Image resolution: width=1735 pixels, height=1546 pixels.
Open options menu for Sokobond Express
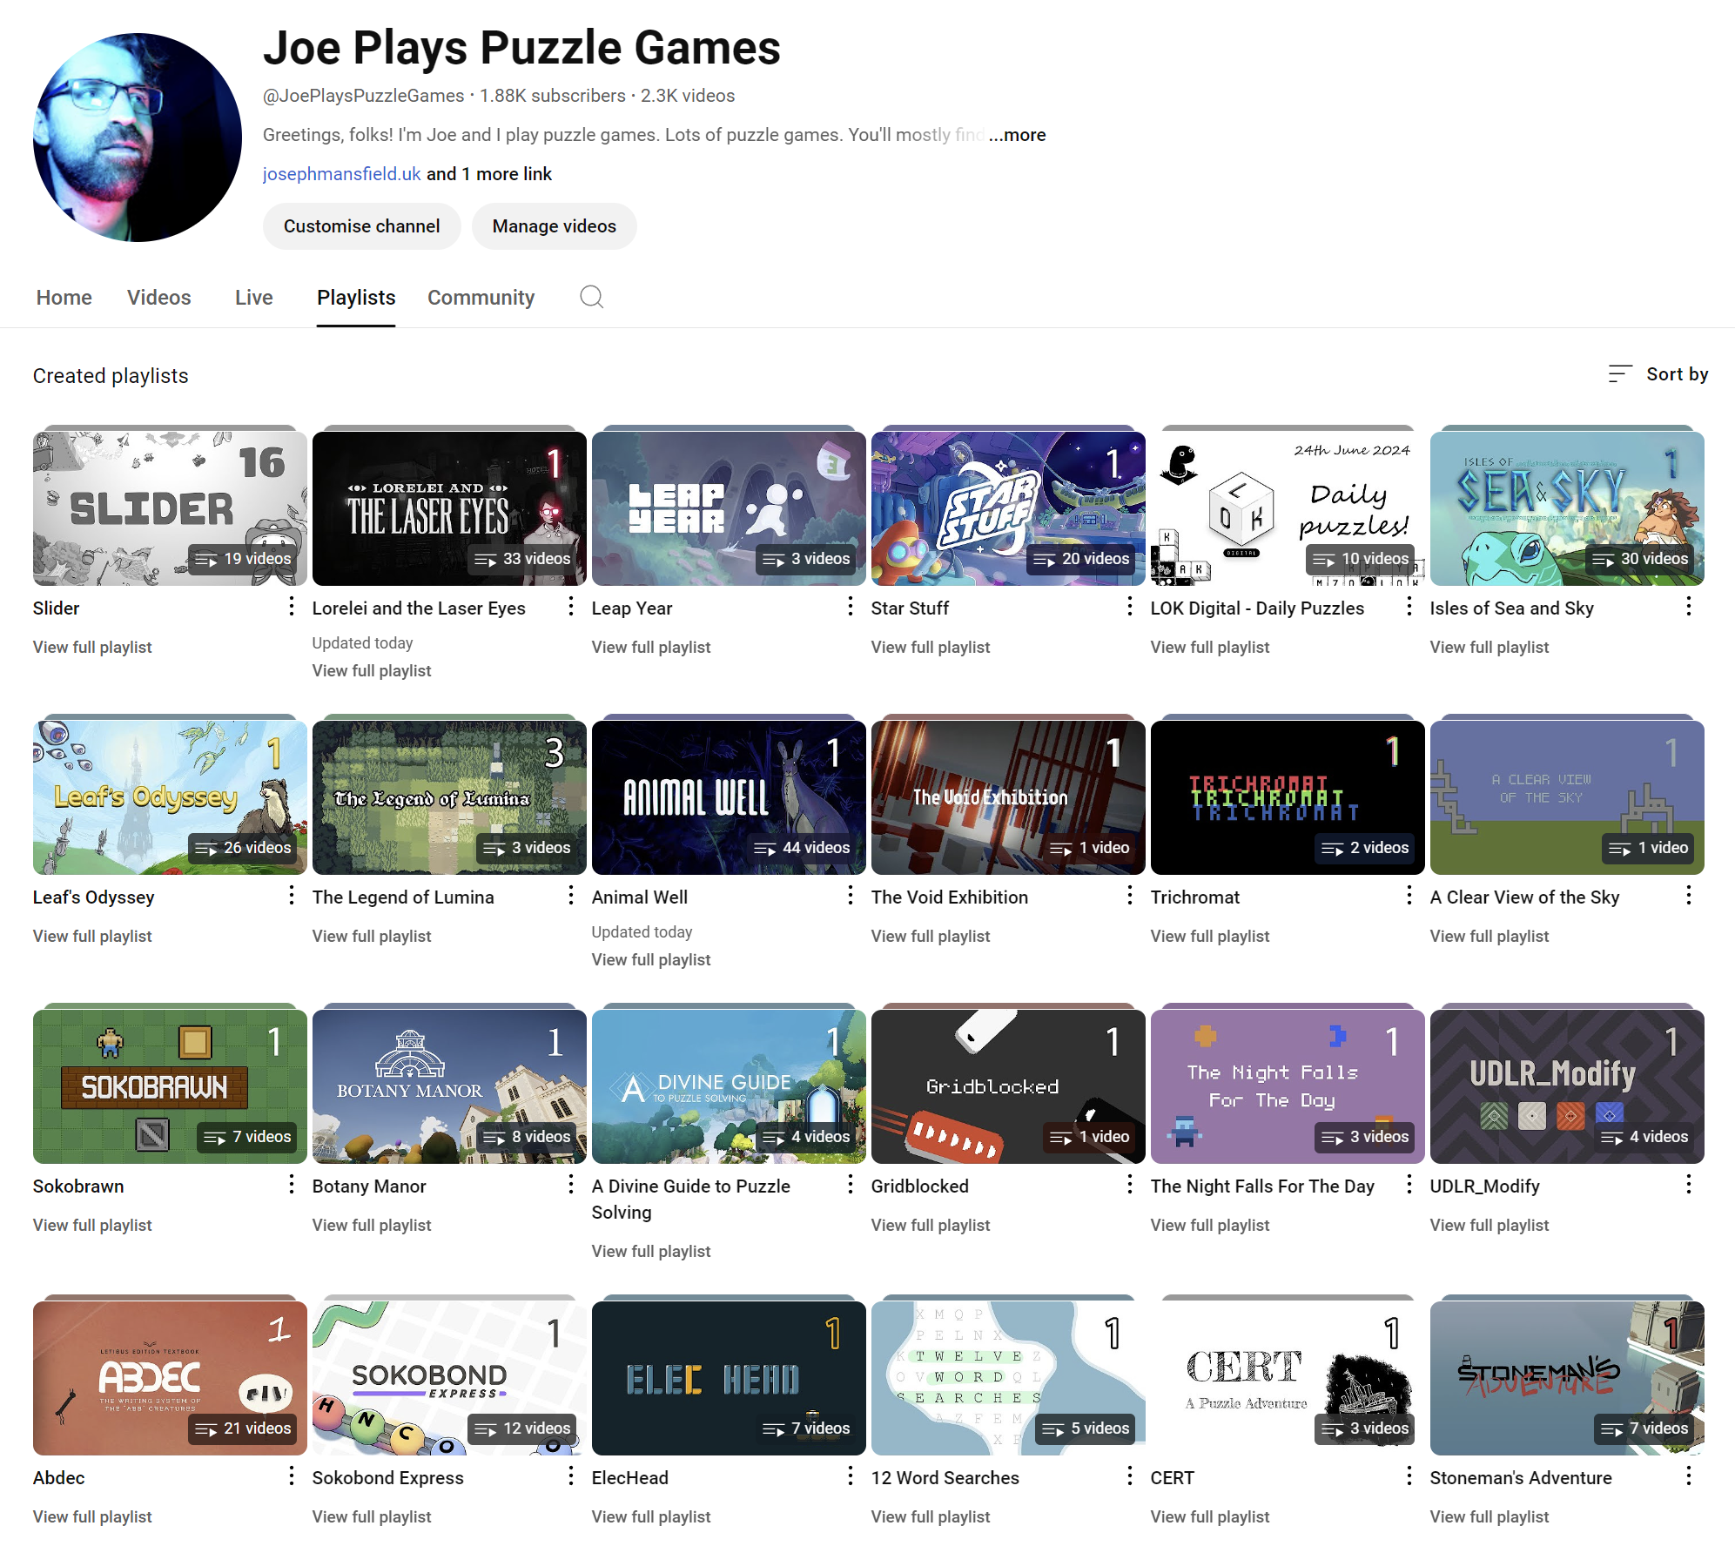(571, 1476)
